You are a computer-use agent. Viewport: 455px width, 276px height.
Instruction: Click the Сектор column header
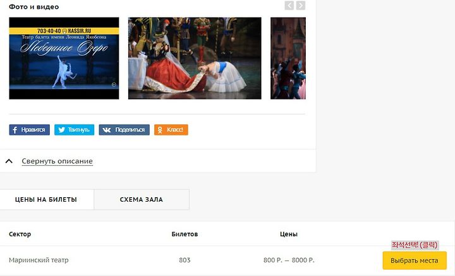pyautogui.click(x=20, y=234)
